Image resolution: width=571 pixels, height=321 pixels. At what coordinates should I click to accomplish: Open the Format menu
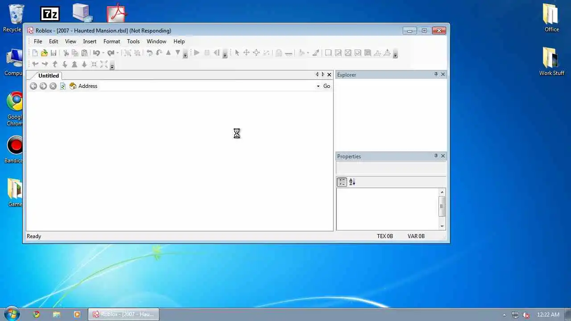112,41
